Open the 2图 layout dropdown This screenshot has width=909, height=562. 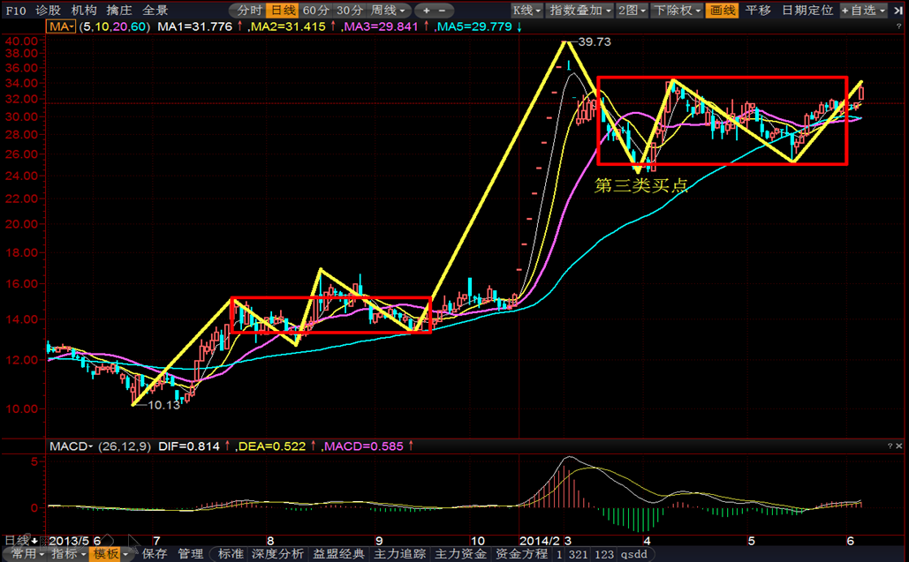click(x=632, y=11)
